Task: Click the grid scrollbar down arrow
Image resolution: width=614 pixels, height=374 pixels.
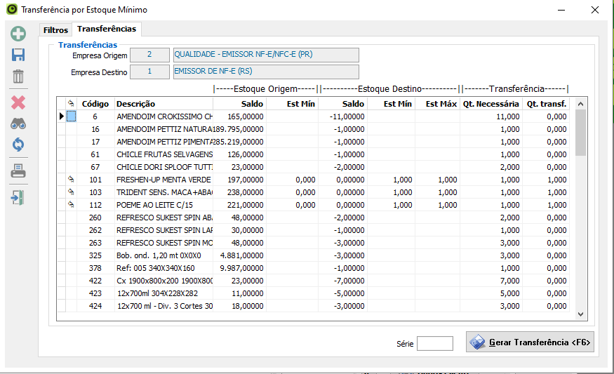Action: click(580, 315)
